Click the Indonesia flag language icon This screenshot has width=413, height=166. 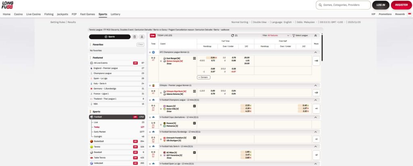pyautogui.click(x=409, y=14)
